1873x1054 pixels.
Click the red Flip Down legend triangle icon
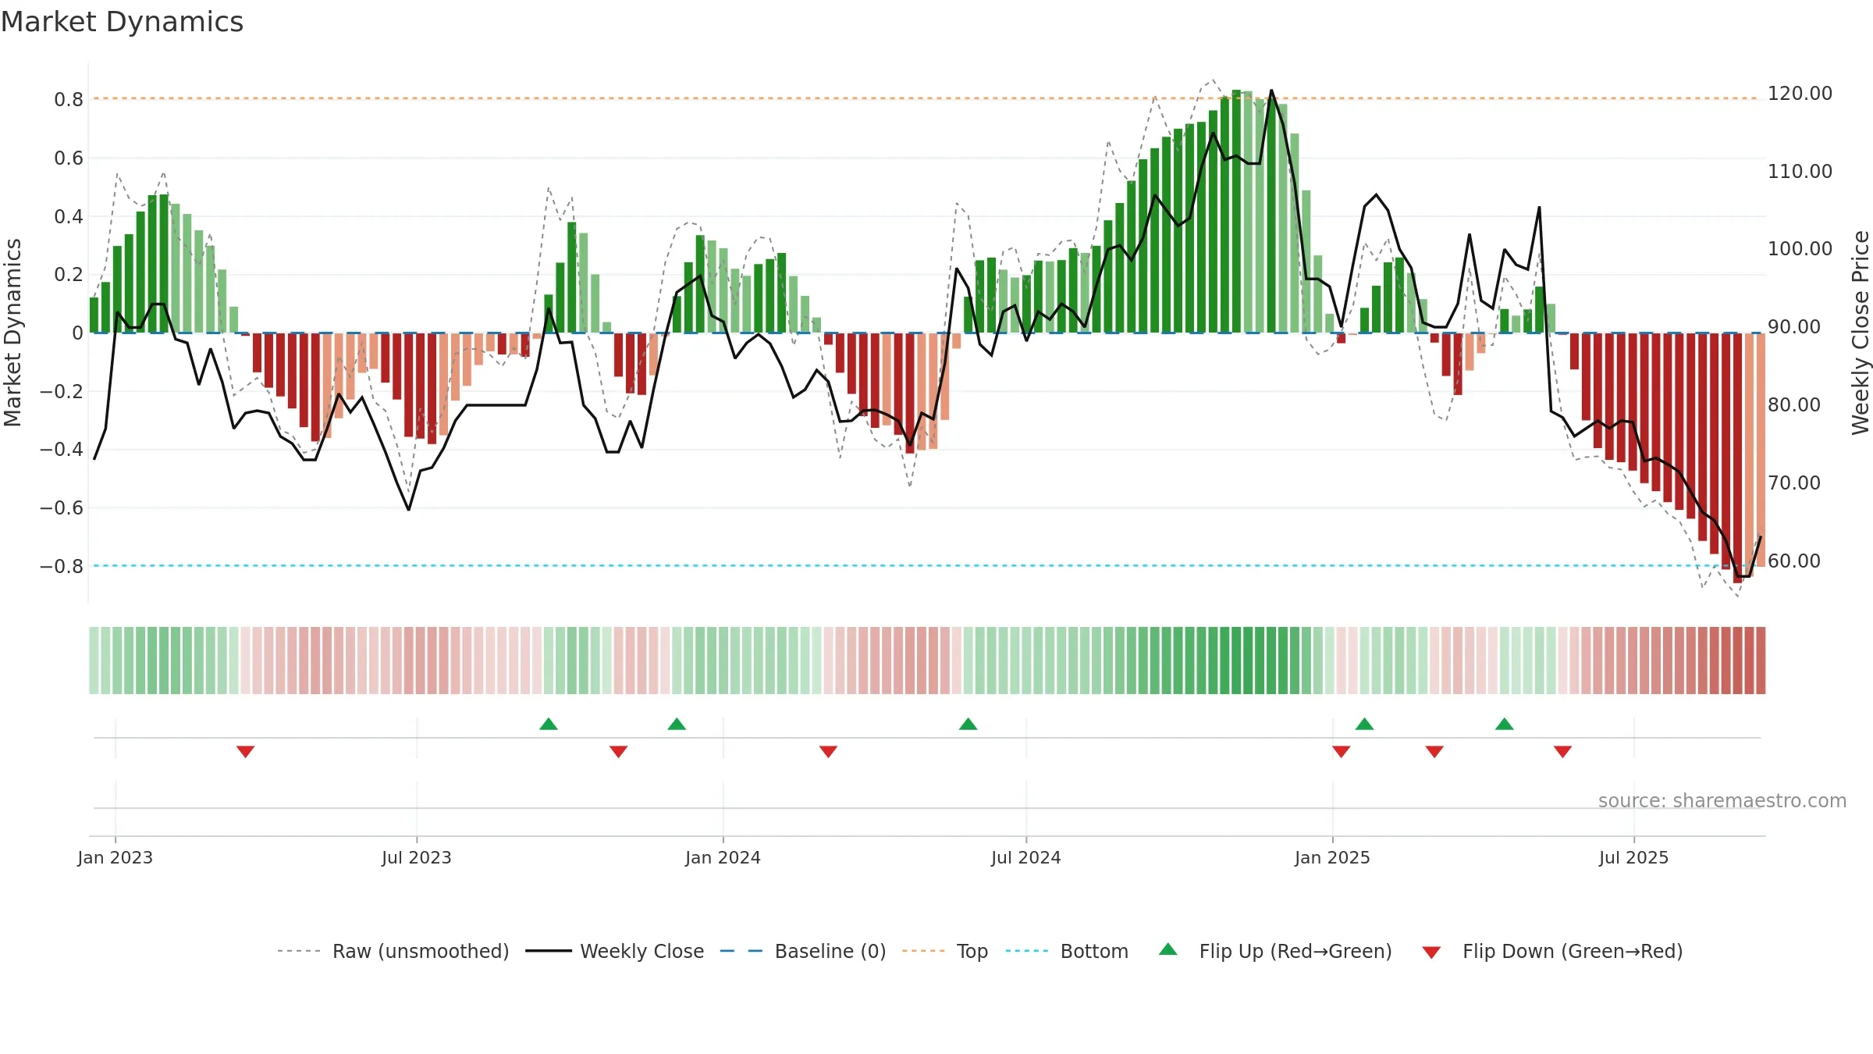pos(1431,953)
